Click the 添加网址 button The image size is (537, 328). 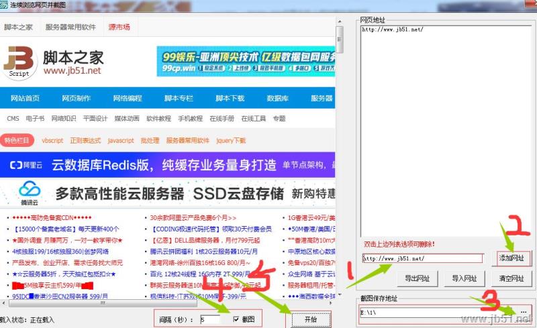(x=511, y=258)
